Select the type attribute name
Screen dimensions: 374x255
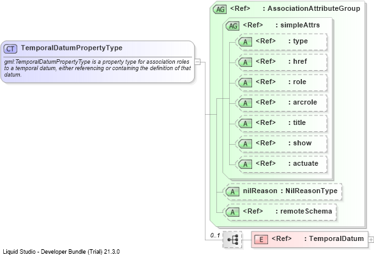click(301, 41)
